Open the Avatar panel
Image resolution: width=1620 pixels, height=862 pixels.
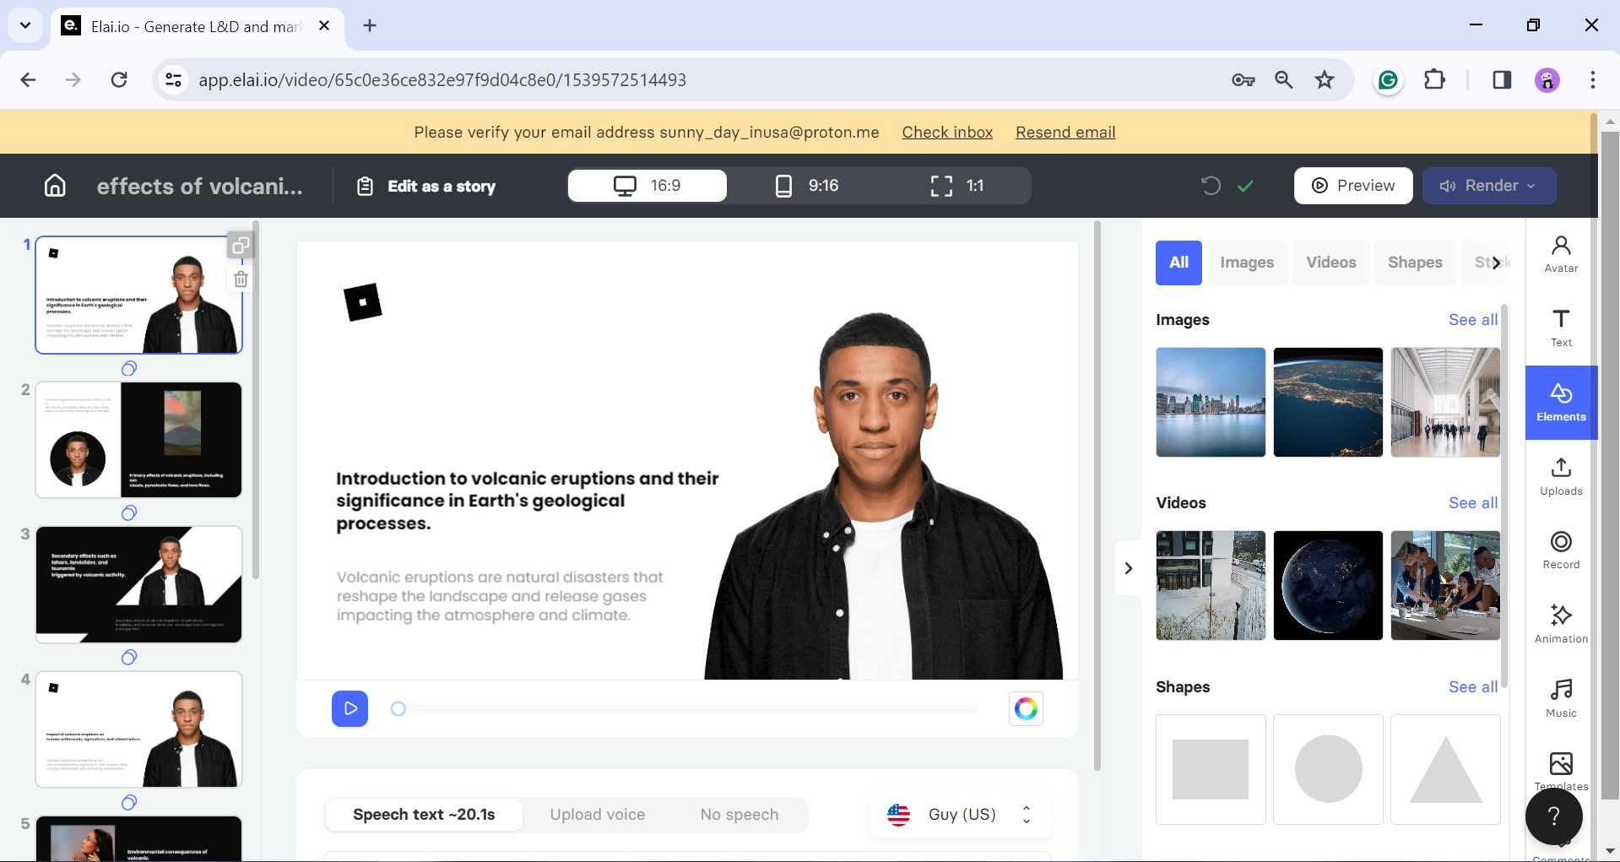1561,254
